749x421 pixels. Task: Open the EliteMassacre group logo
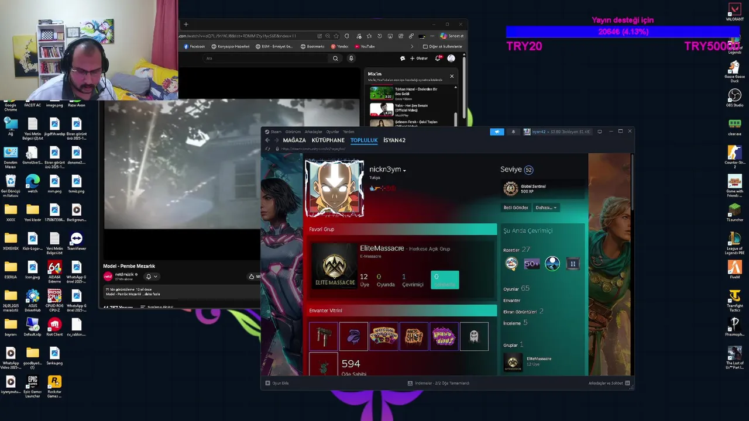335,266
